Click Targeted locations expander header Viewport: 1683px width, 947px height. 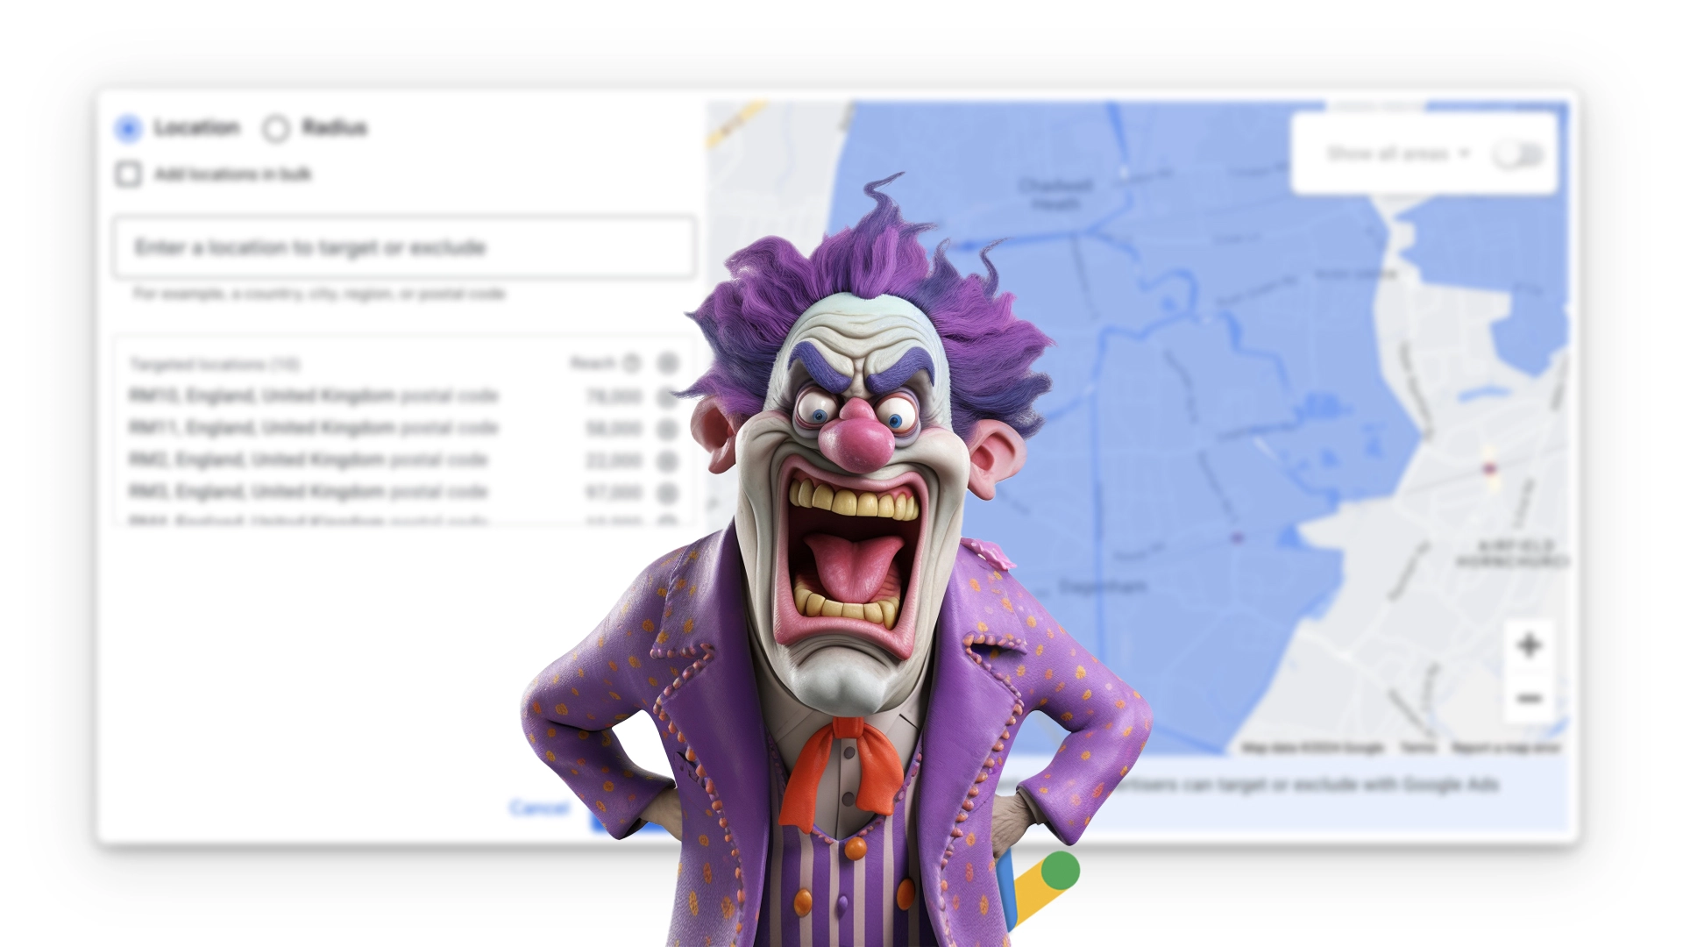pos(214,362)
